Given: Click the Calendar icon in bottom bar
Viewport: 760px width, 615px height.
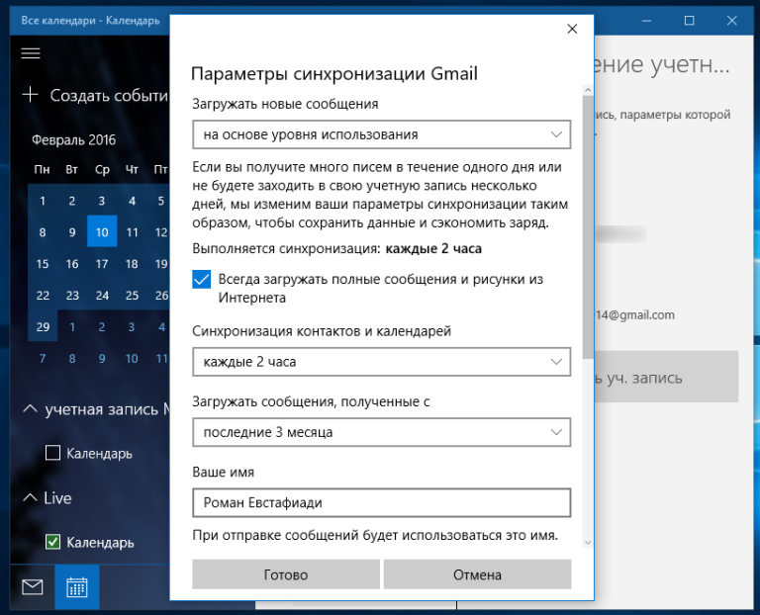Looking at the screenshot, I should 77,587.
